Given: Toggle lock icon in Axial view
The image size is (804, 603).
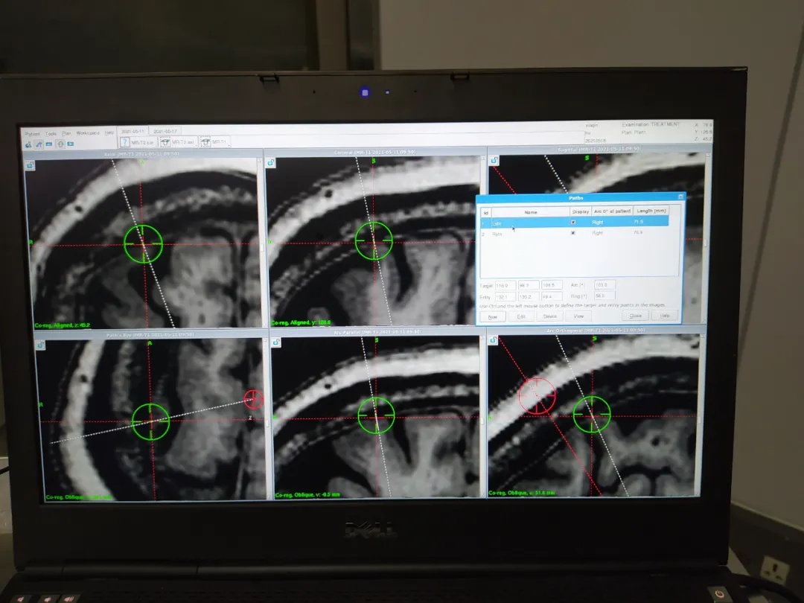Looking at the screenshot, I should click(x=31, y=165).
